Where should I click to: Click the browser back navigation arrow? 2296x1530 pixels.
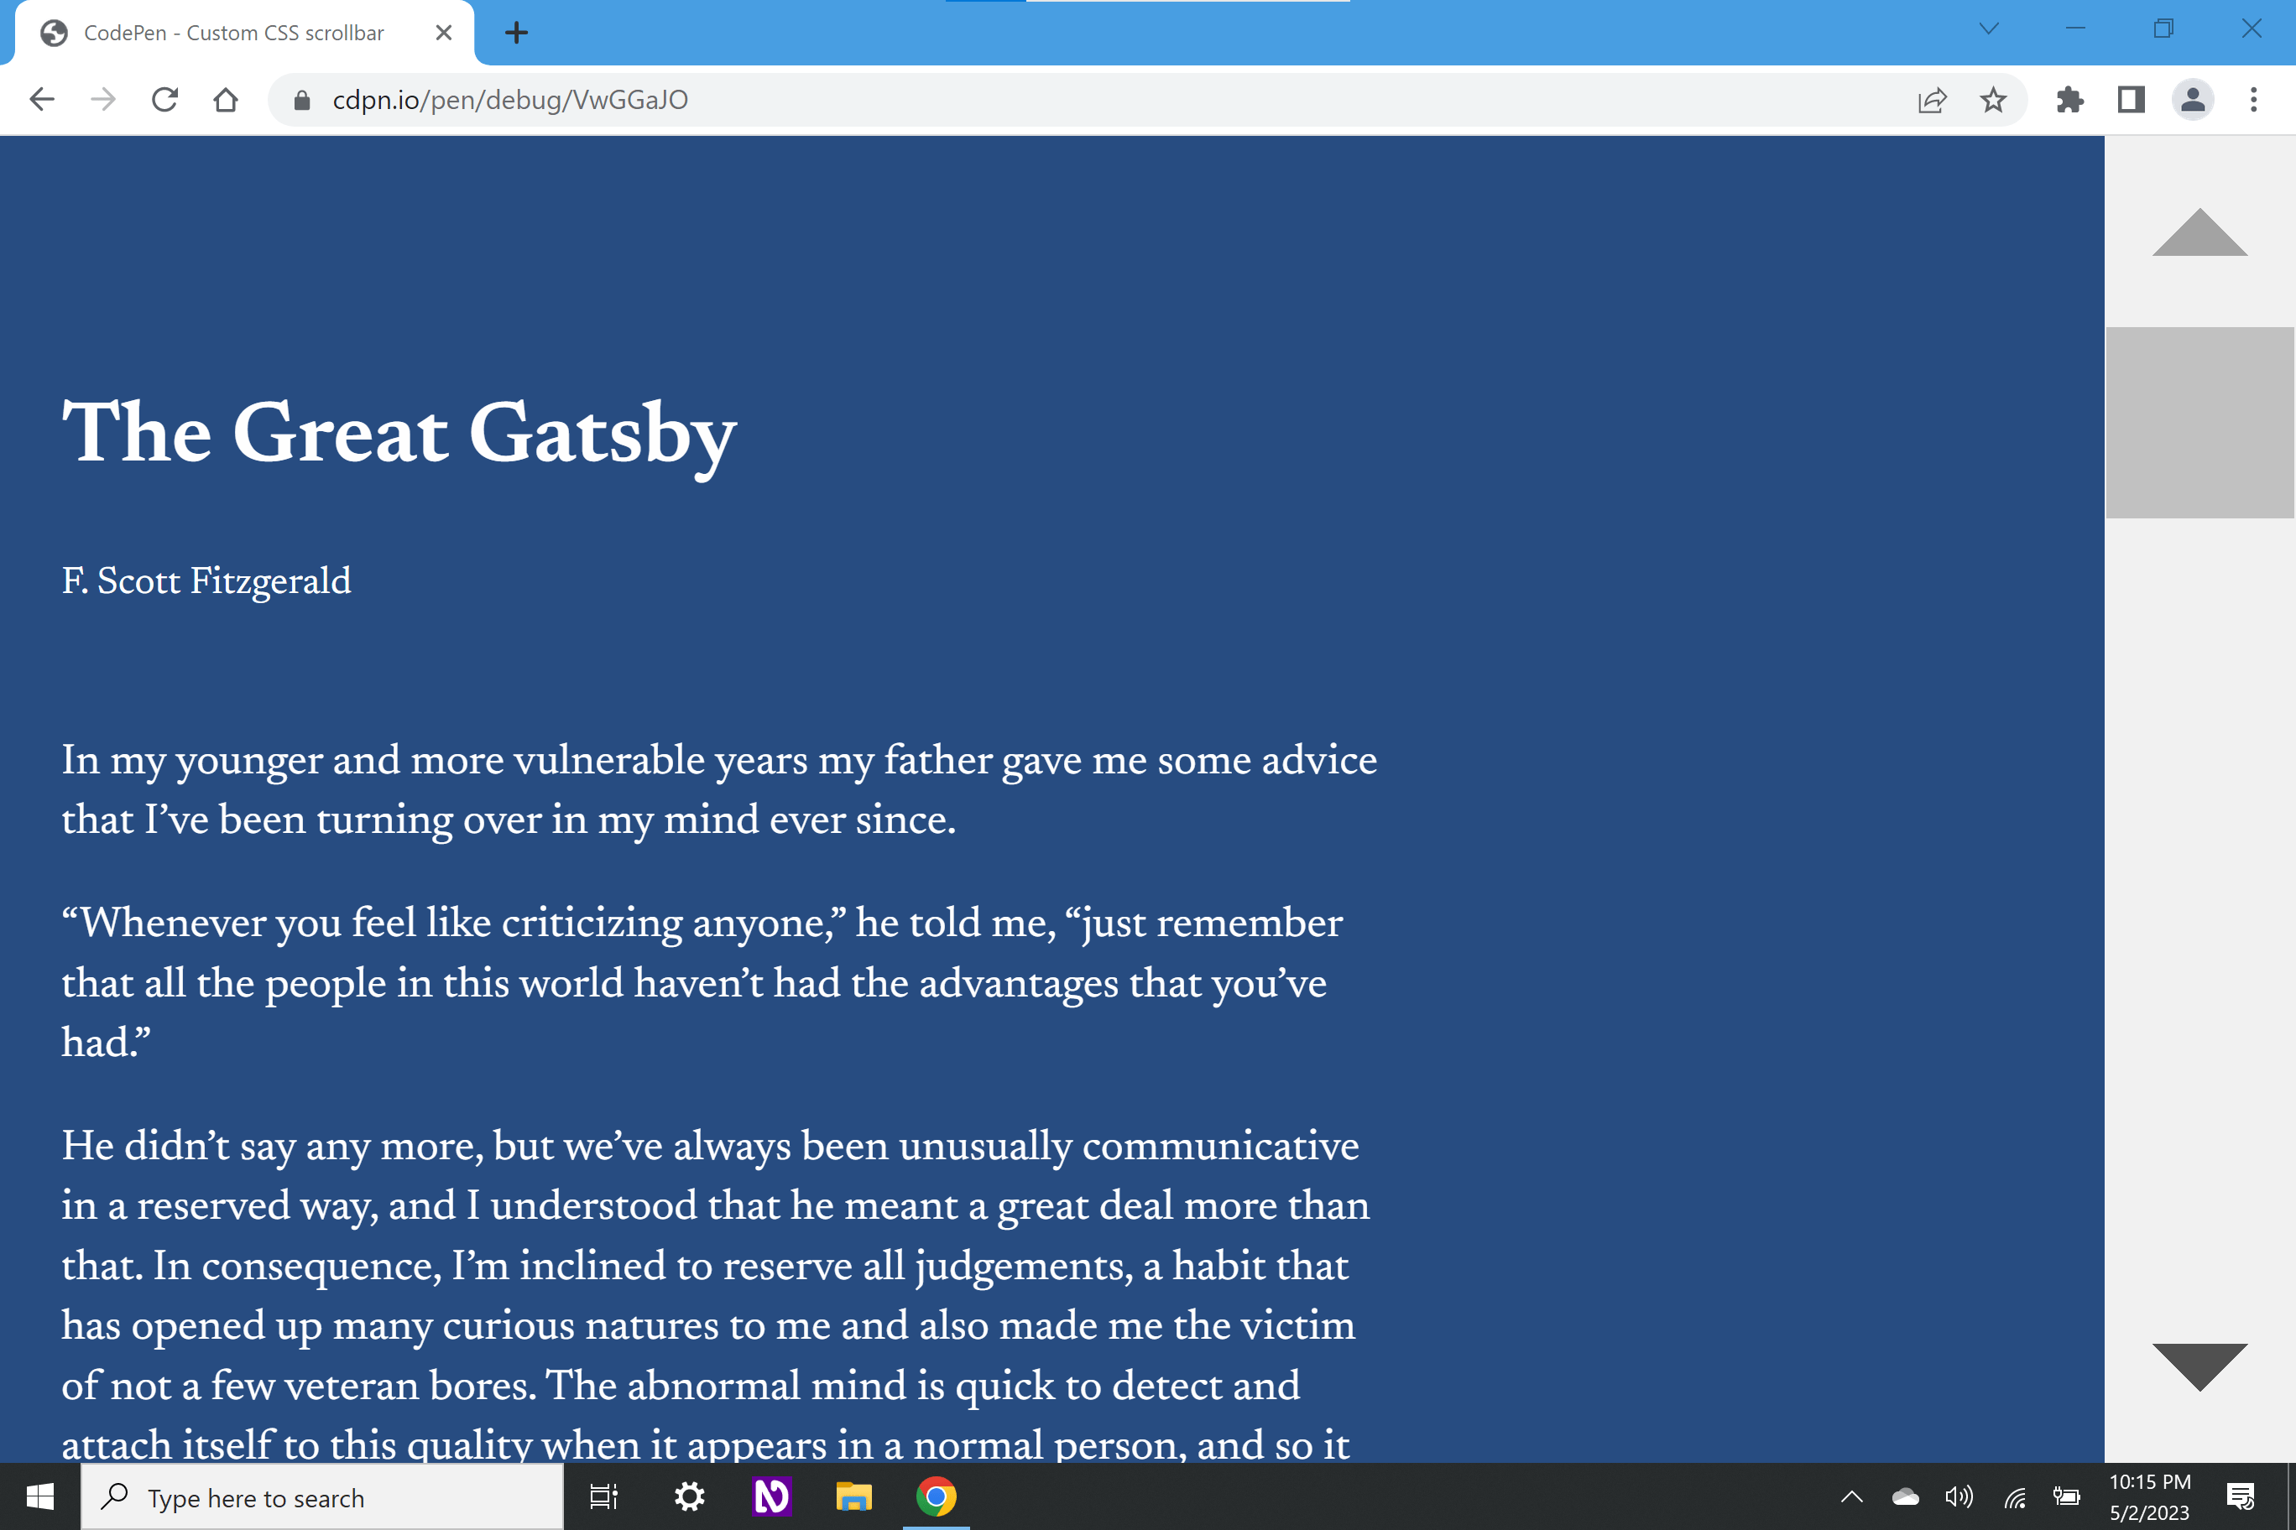[x=41, y=98]
